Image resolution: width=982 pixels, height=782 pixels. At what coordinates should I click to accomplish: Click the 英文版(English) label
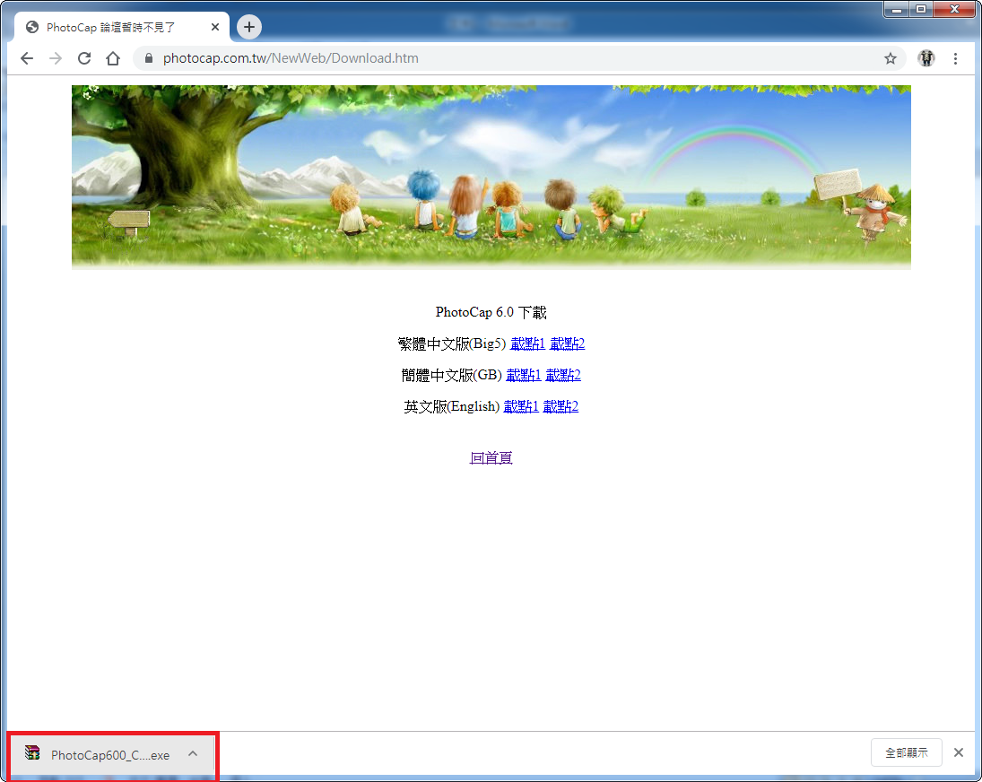(452, 407)
